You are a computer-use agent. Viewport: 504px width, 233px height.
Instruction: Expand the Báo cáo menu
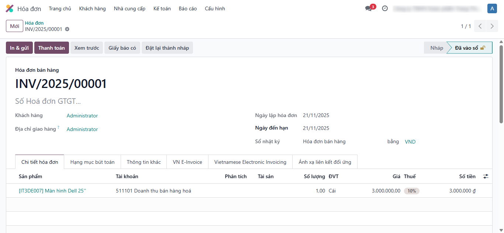point(188,8)
